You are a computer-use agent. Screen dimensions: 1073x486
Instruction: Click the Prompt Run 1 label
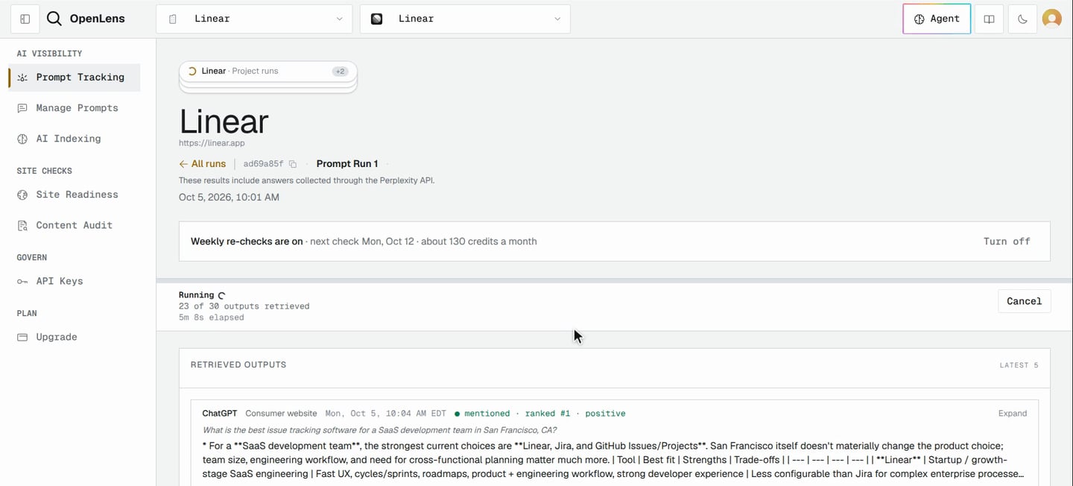tap(347, 164)
